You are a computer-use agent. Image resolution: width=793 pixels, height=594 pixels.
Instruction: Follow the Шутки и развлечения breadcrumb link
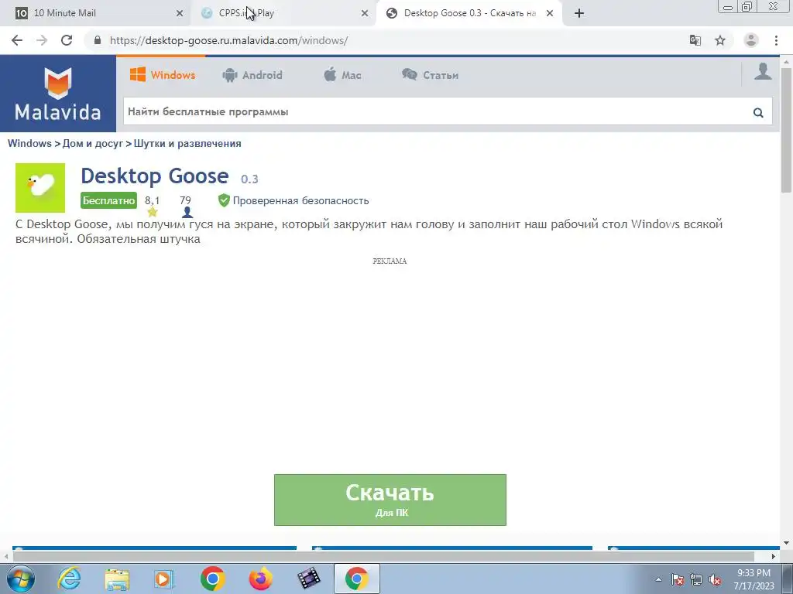tap(187, 143)
